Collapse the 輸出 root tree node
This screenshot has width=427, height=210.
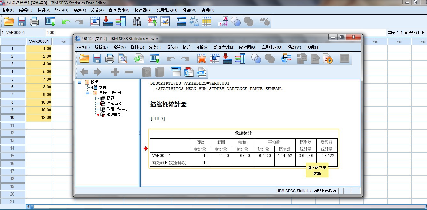point(80,82)
